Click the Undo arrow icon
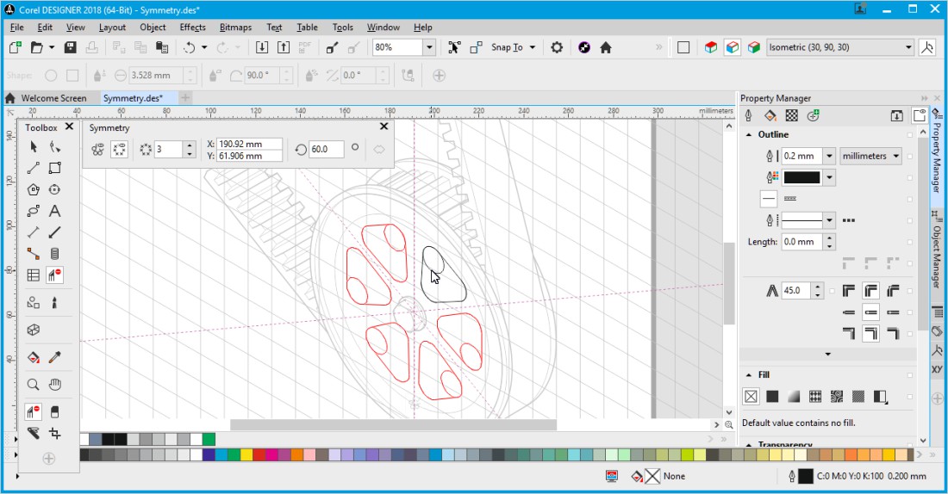The height and width of the screenshot is (494, 948). 190,47
